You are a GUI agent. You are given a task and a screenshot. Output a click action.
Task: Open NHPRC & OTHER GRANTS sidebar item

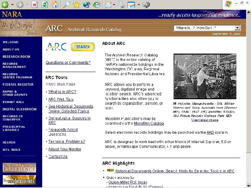pos(15,93)
